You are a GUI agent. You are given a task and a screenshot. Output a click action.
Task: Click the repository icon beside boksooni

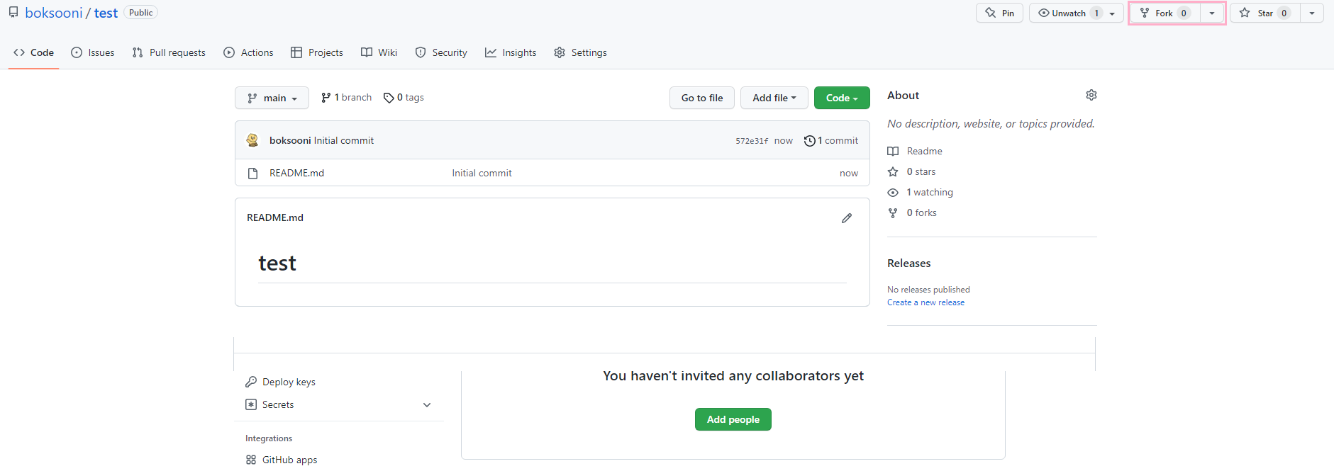pos(13,13)
